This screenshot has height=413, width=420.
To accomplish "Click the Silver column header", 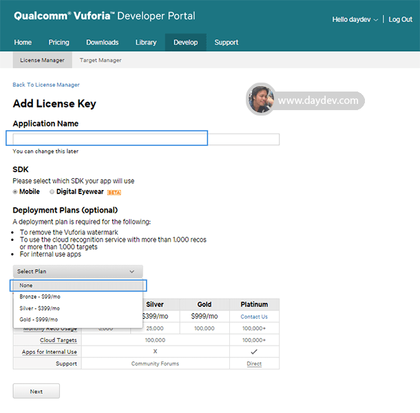I will [x=155, y=304].
